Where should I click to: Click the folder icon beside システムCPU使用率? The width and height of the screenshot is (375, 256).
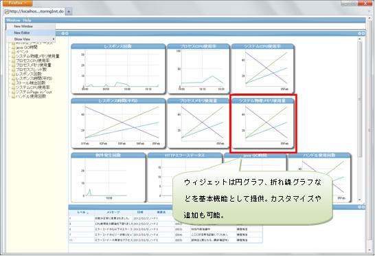coord(14,87)
